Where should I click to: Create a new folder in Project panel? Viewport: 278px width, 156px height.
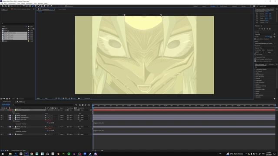point(4,98)
